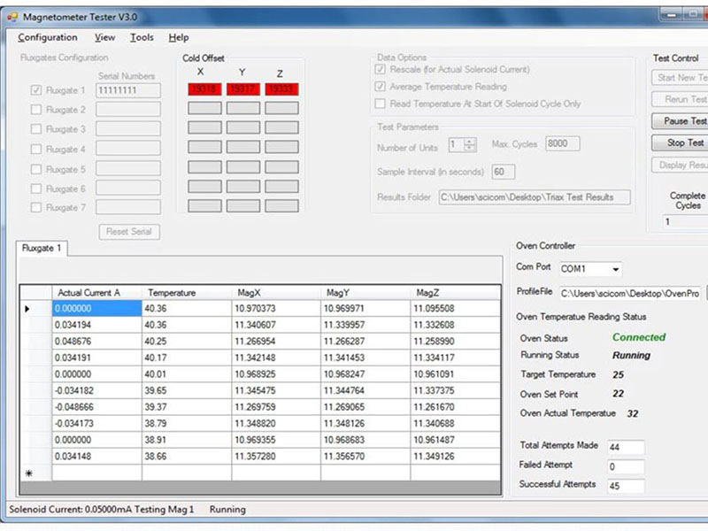Click the Sample Interval field showing 60
Image resolution: width=708 pixels, height=531 pixels.
coord(503,172)
